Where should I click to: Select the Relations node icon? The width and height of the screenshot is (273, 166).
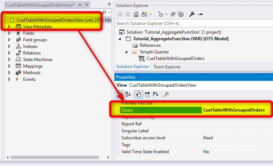[x=18, y=53]
